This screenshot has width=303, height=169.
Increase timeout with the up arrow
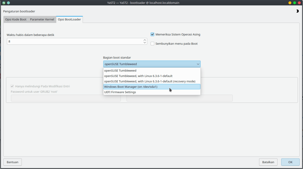pos(145,40)
